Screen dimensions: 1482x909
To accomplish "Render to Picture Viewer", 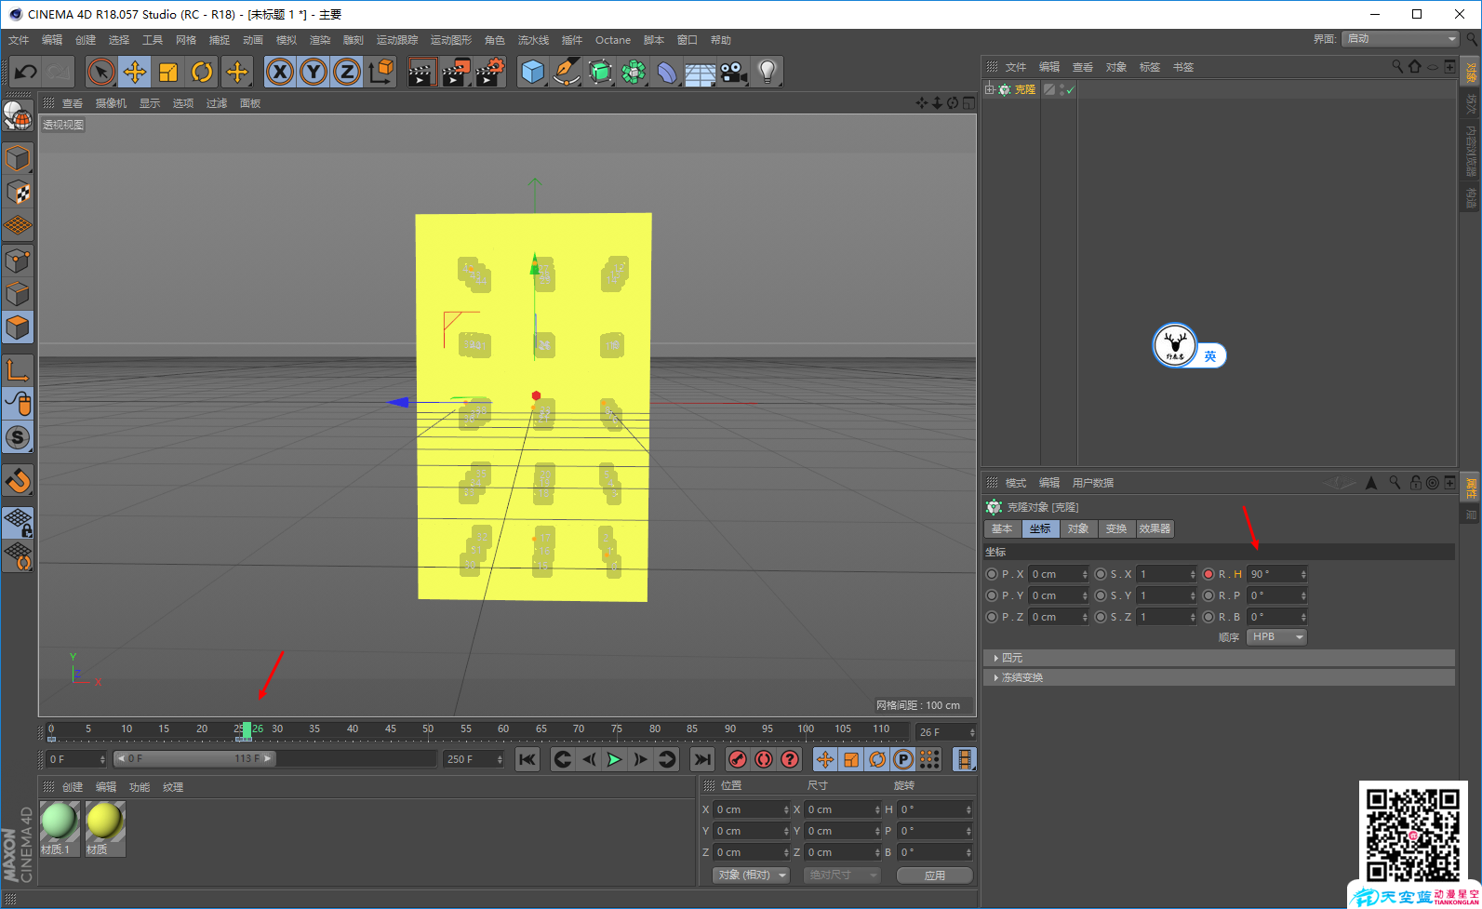I will 456,72.
